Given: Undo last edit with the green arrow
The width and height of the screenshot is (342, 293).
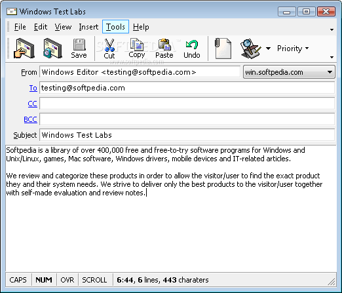Looking at the screenshot, I should (x=192, y=49).
